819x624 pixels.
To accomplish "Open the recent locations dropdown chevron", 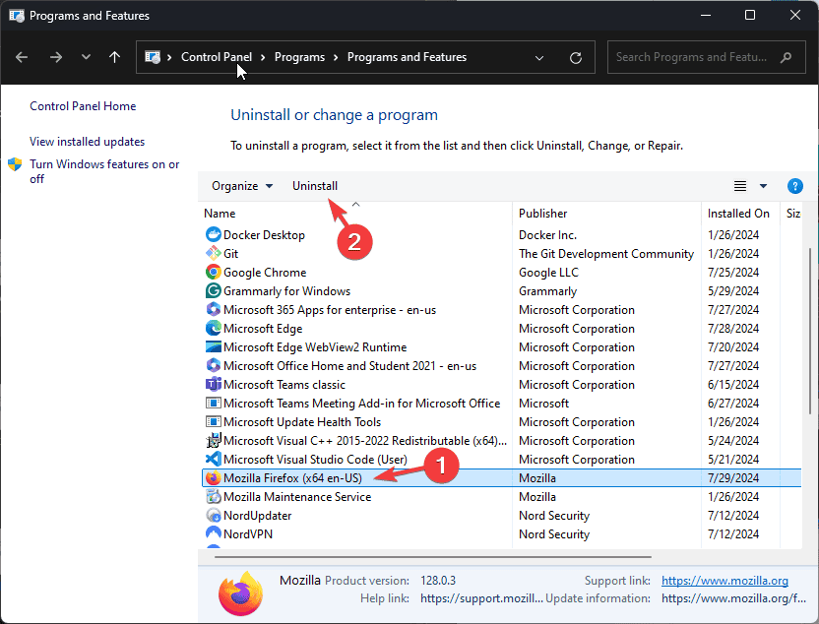I will point(87,57).
